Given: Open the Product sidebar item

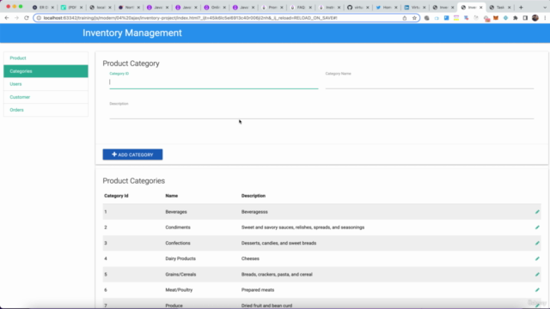Looking at the screenshot, I should [x=46, y=58].
